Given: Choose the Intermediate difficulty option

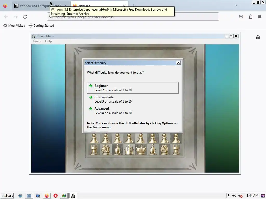Looking at the screenshot, I should [x=133, y=99].
